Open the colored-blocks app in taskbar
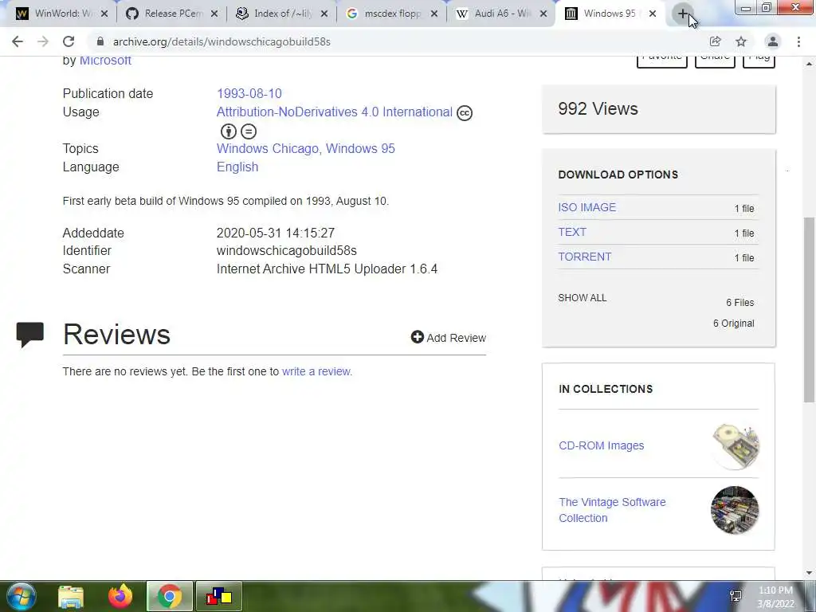The image size is (816, 612). tap(218, 597)
